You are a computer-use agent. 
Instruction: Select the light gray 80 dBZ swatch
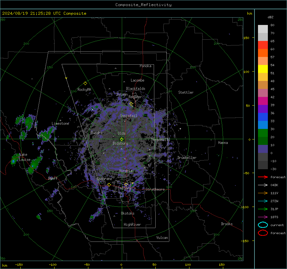click(x=263, y=29)
